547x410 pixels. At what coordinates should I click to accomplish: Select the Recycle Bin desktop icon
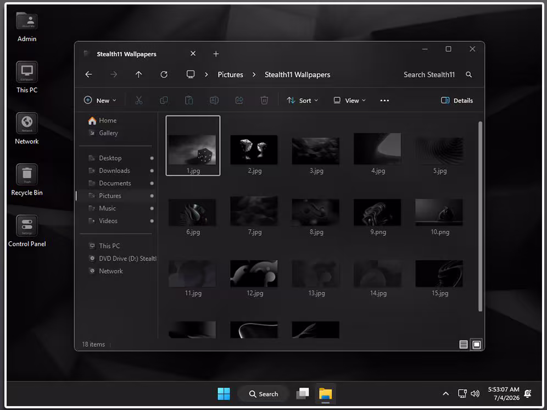coord(27,180)
